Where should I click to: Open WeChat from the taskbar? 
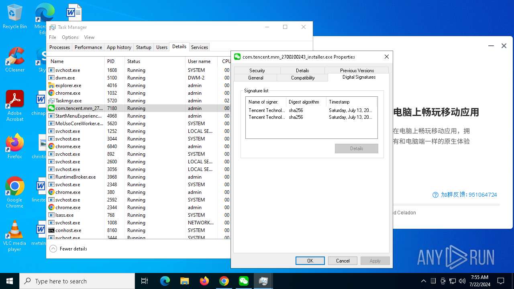[244, 281]
